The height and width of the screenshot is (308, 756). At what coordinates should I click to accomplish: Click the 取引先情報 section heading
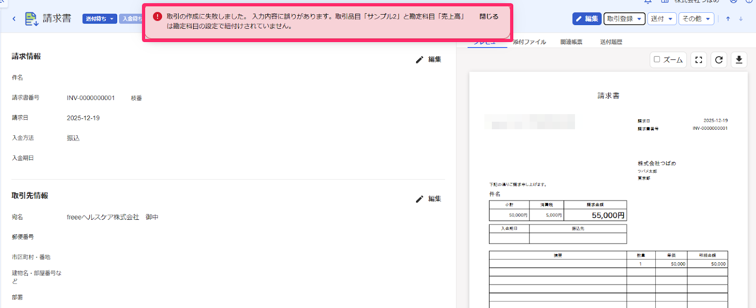(30, 195)
